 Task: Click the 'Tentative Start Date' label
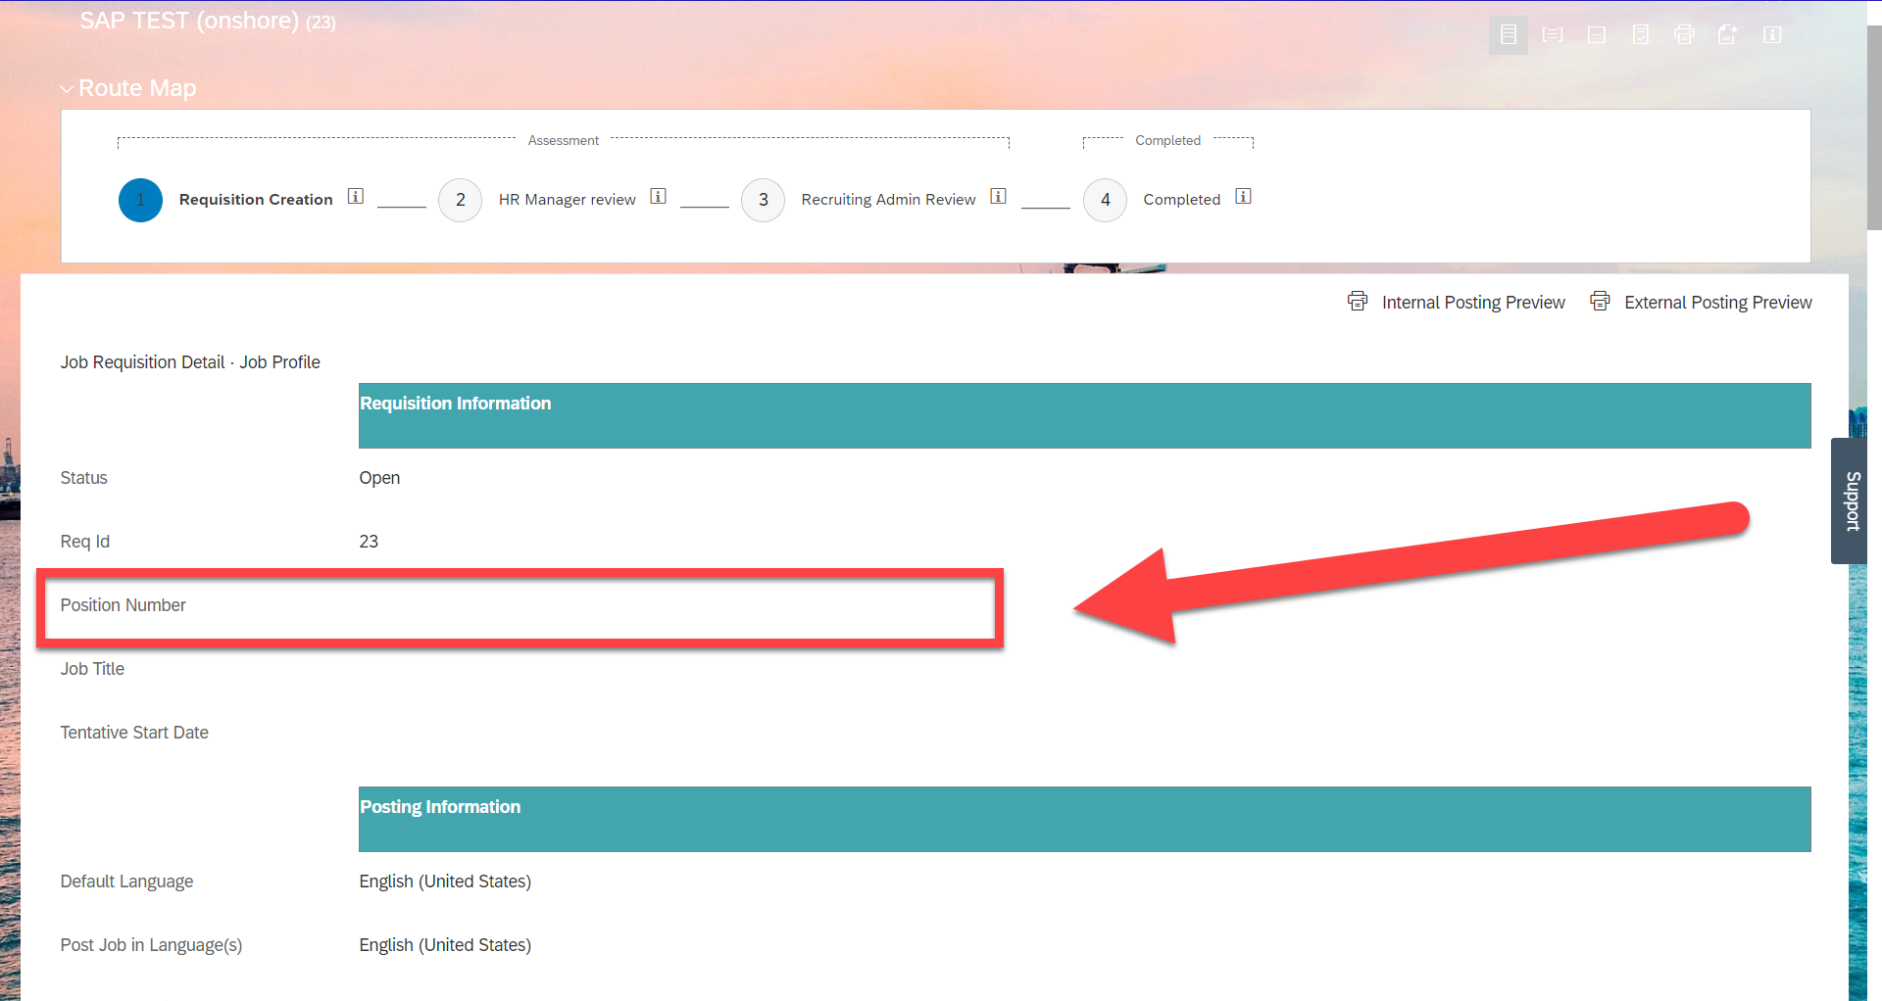coord(134,733)
